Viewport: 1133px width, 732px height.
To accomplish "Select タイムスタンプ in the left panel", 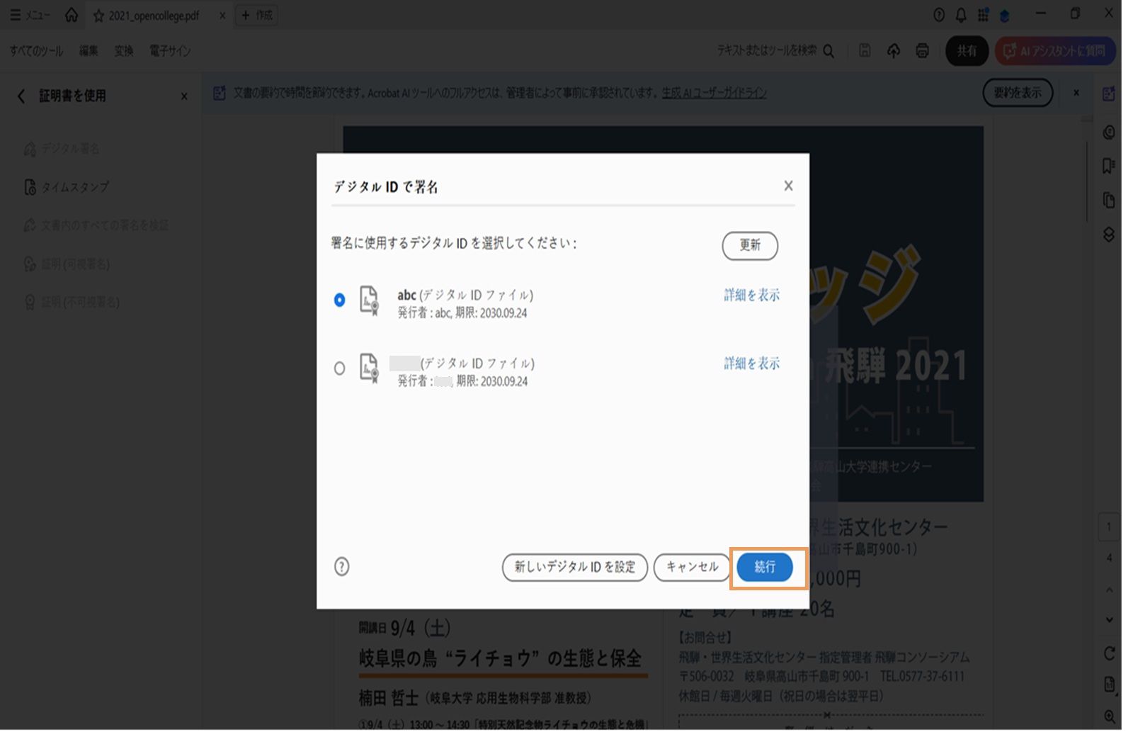I will (x=75, y=187).
